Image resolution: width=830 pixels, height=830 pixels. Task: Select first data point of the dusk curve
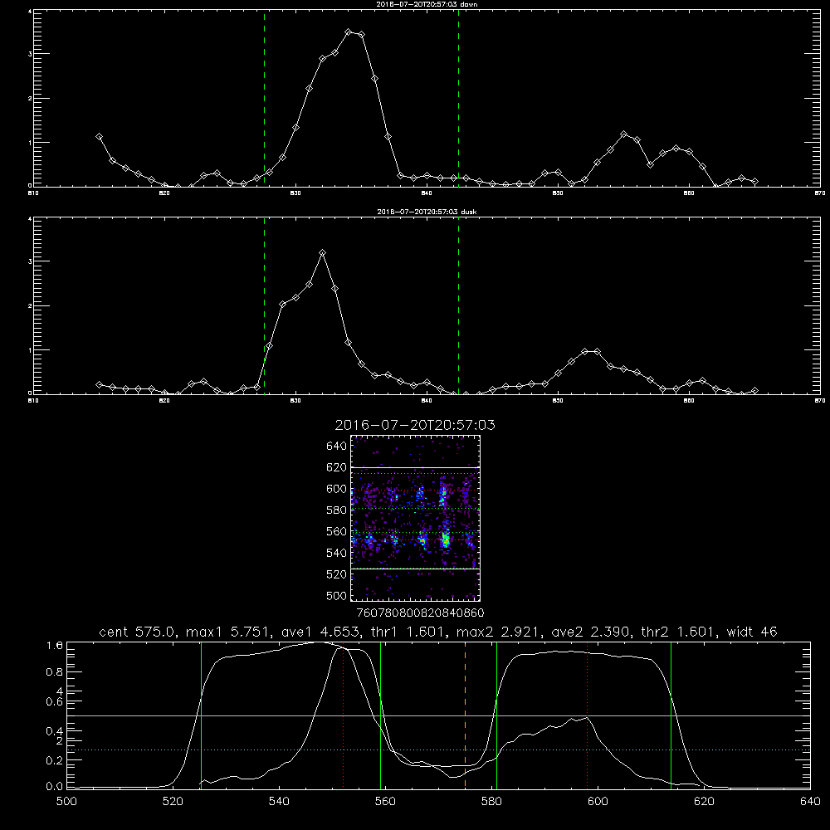[x=99, y=385]
